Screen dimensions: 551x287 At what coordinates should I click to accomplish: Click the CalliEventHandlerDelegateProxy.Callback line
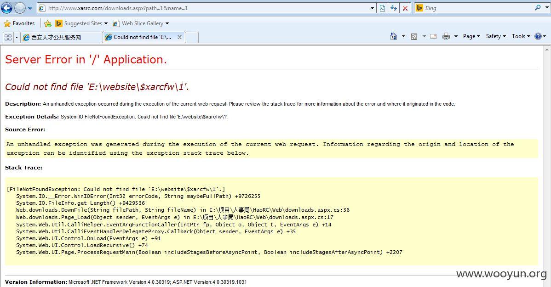point(155,231)
